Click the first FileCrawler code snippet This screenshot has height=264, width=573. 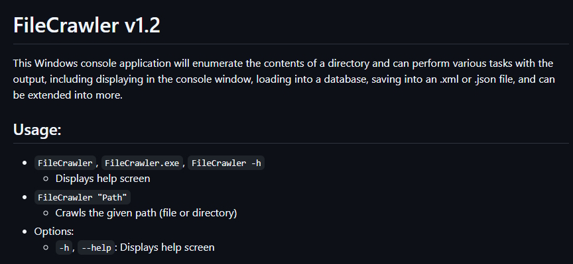tap(65, 163)
